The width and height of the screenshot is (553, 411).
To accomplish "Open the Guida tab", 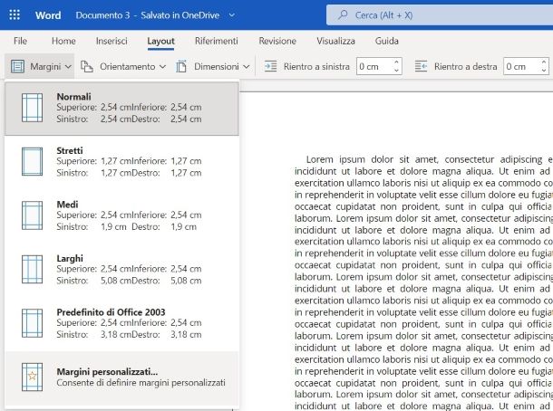I will pyautogui.click(x=387, y=41).
